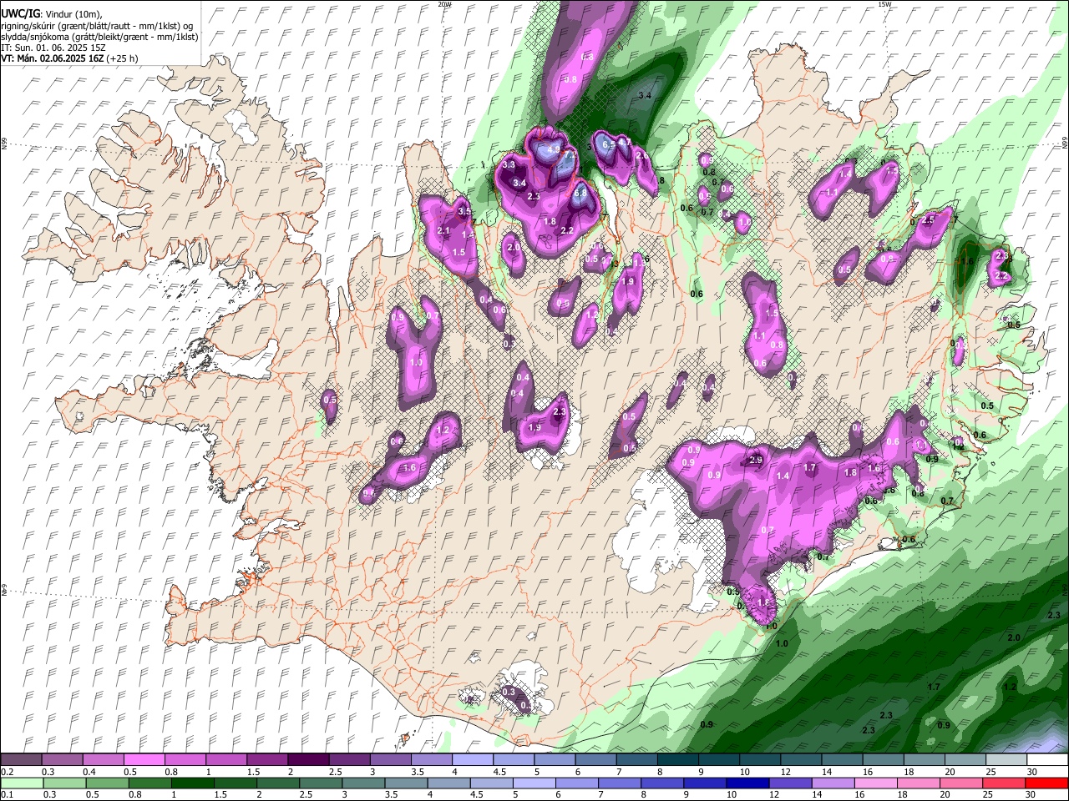The image size is (1069, 801).
Task: Click the 2.1 value on the map
Action: click(443, 231)
